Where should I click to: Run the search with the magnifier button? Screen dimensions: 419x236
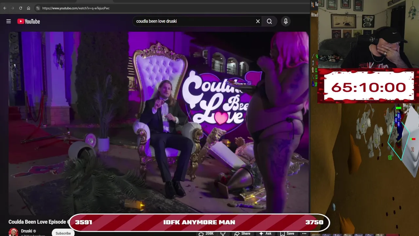click(269, 21)
